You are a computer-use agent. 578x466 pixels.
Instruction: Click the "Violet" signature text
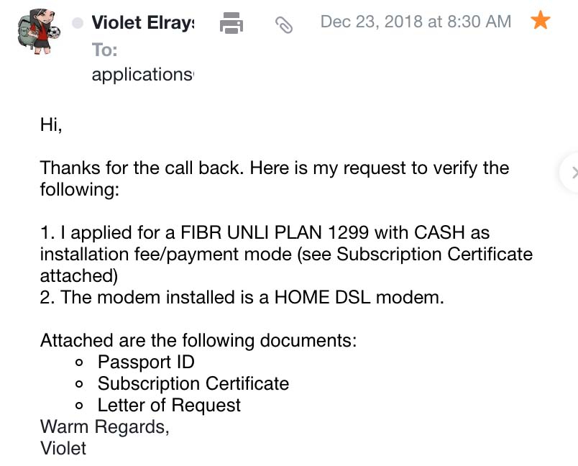point(63,448)
